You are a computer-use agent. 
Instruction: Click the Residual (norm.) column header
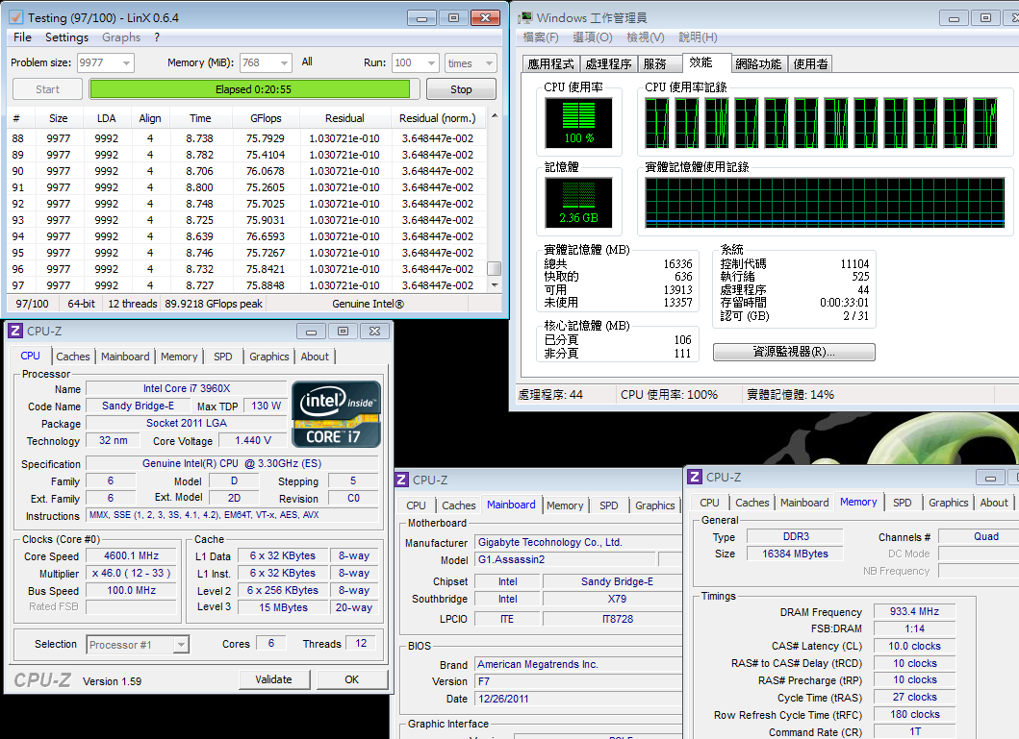click(x=438, y=118)
